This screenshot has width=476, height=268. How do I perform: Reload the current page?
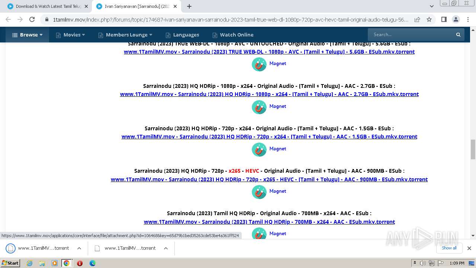pyautogui.click(x=32, y=19)
